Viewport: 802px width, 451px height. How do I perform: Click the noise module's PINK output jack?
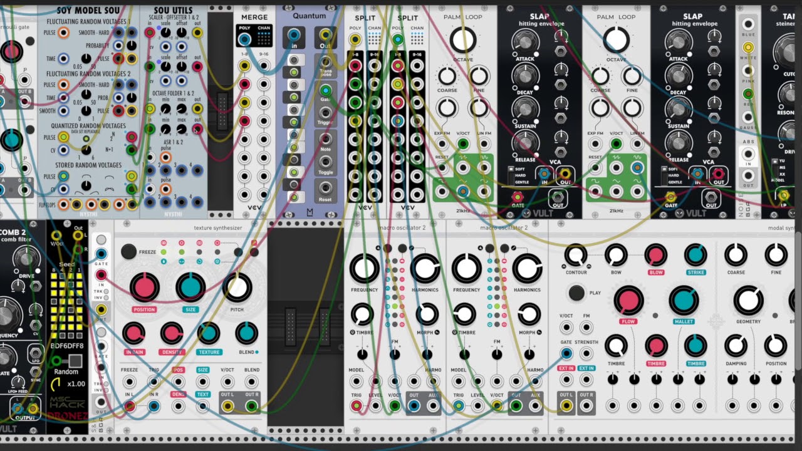click(x=747, y=71)
